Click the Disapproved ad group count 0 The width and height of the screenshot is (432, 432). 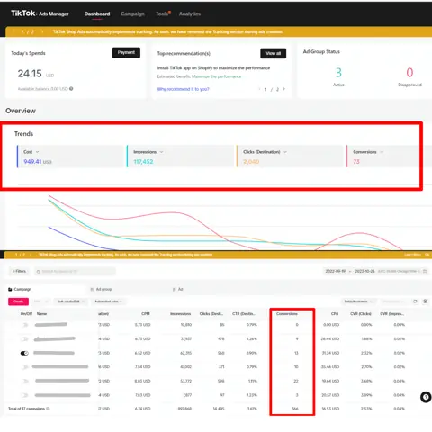click(409, 73)
